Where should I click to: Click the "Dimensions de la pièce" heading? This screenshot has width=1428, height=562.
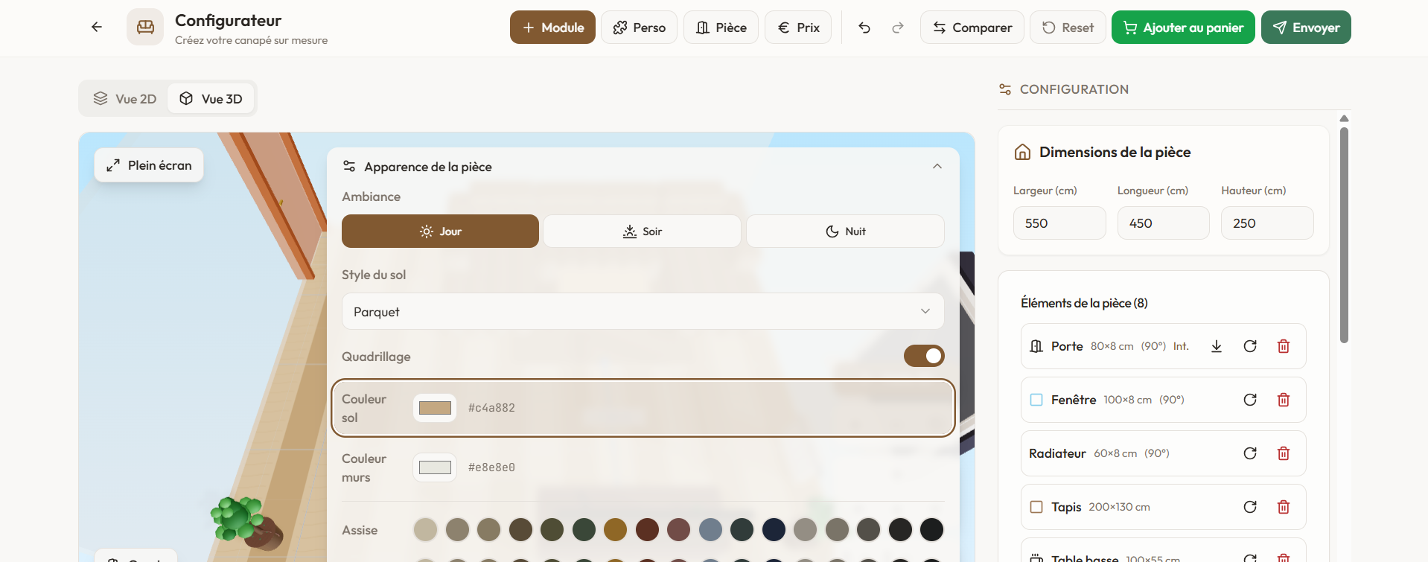[x=1115, y=152]
